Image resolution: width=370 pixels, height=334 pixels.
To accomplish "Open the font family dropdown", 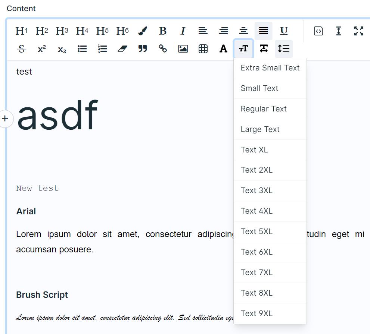I will 223,49.
